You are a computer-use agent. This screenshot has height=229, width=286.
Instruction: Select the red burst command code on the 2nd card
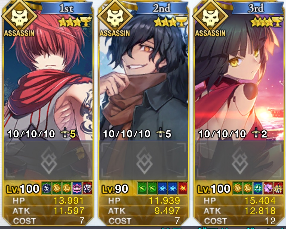[183, 188]
